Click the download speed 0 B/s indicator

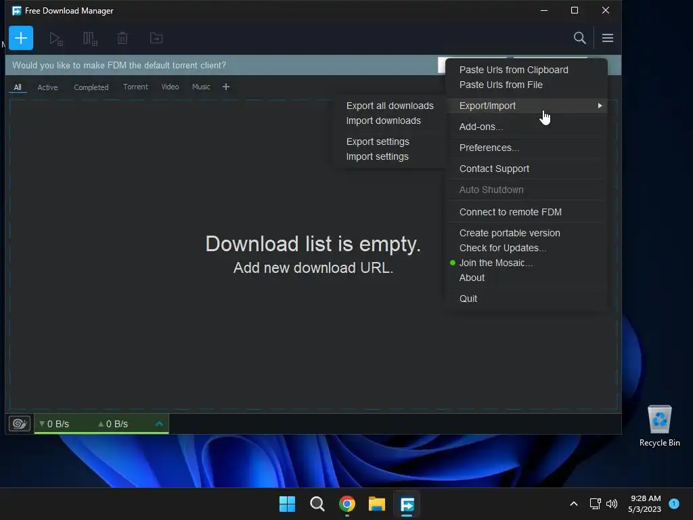click(54, 424)
